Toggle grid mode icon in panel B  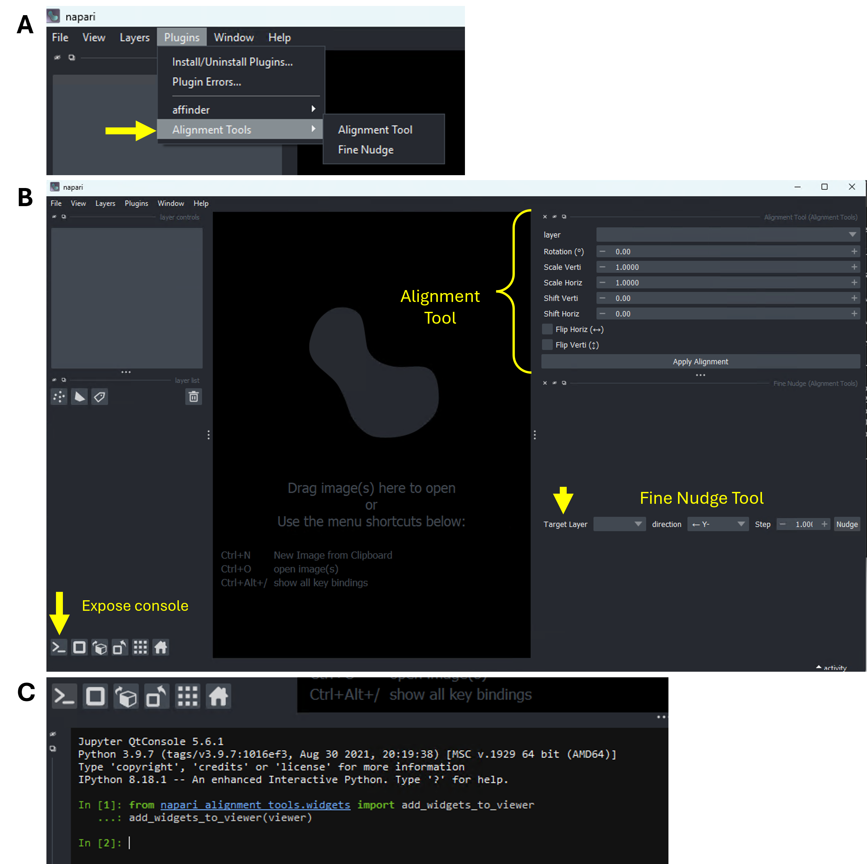(141, 647)
